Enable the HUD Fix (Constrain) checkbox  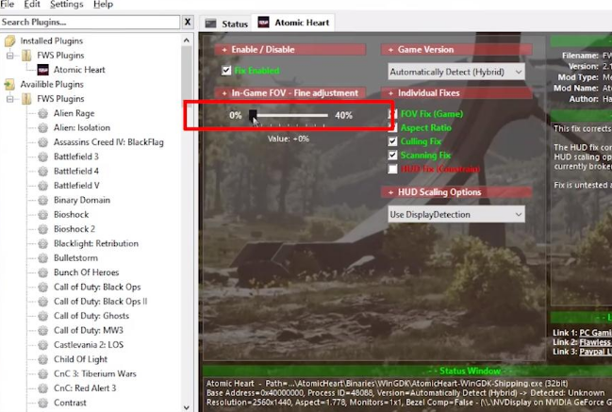coord(393,169)
